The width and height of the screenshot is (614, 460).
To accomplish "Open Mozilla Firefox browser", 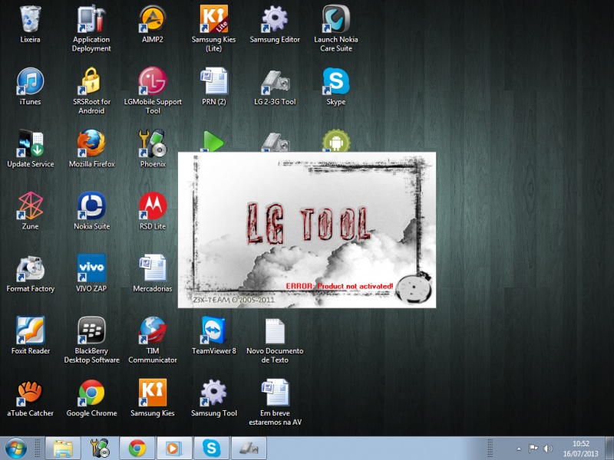I will coord(91,149).
